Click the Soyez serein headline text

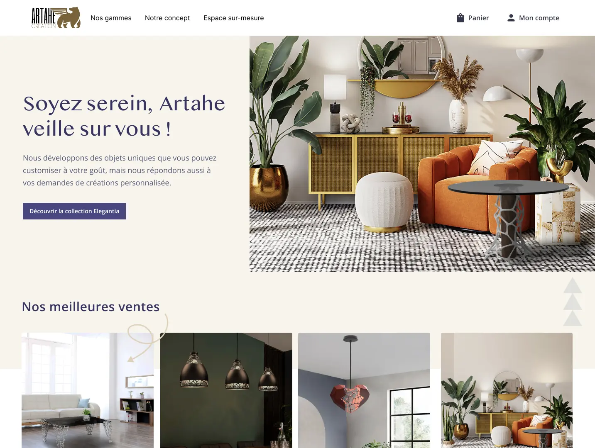pos(124,116)
